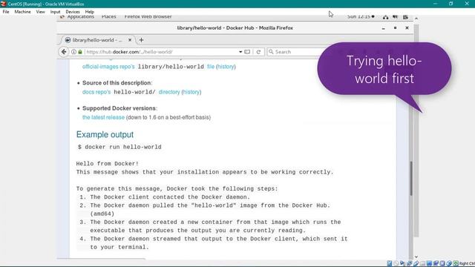Open the docs repo's link
Screen dimensions: 475x267
(96, 92)
